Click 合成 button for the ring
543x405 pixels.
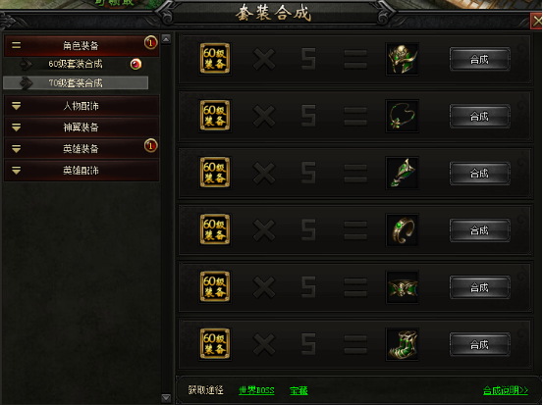(x=479, y=230)
